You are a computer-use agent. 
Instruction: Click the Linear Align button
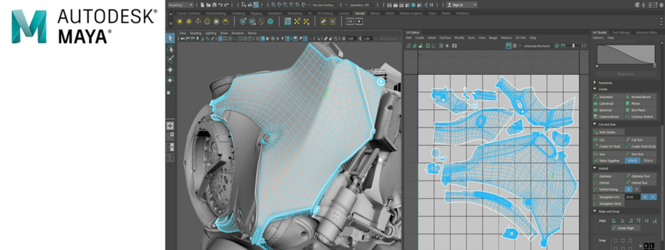pos(625,228)
